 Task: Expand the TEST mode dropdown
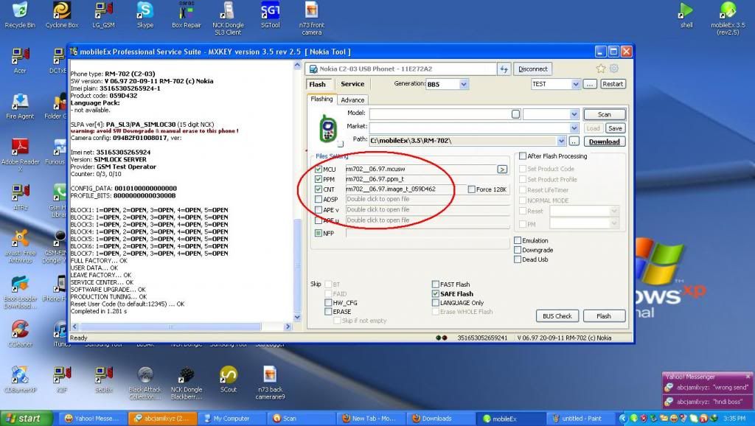click(x=575, y=84)
